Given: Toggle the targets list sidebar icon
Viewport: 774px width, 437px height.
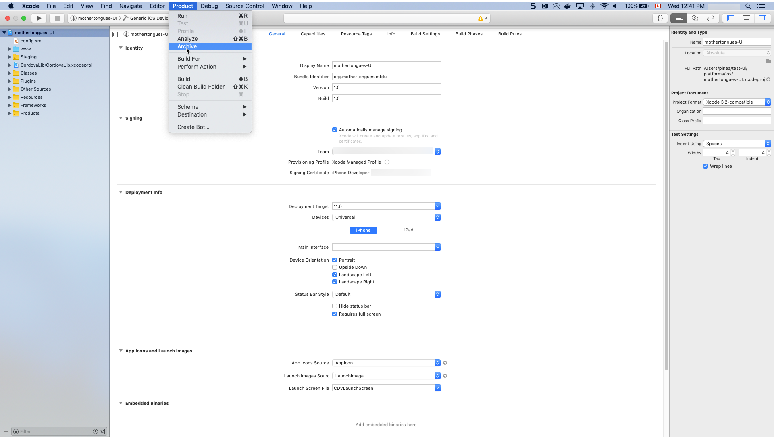Looking at the screenshot, I should coord(115,34).
